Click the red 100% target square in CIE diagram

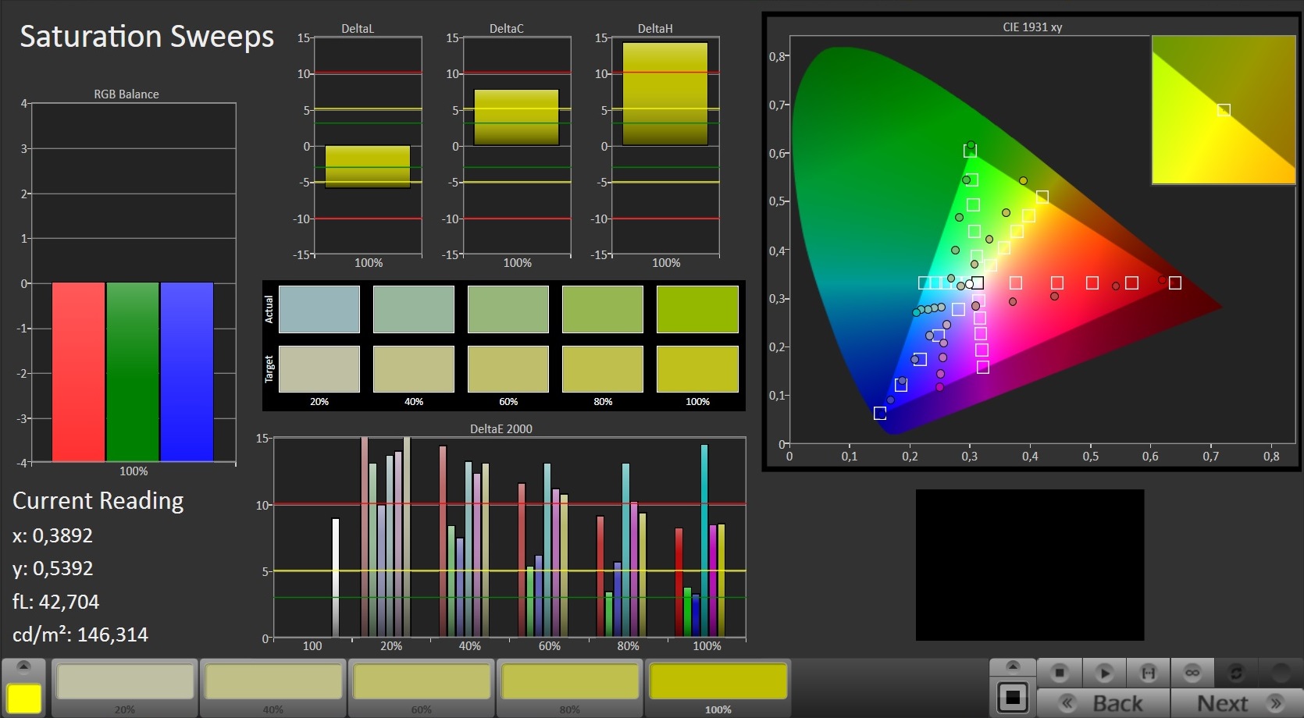[x=1174, y=283]
